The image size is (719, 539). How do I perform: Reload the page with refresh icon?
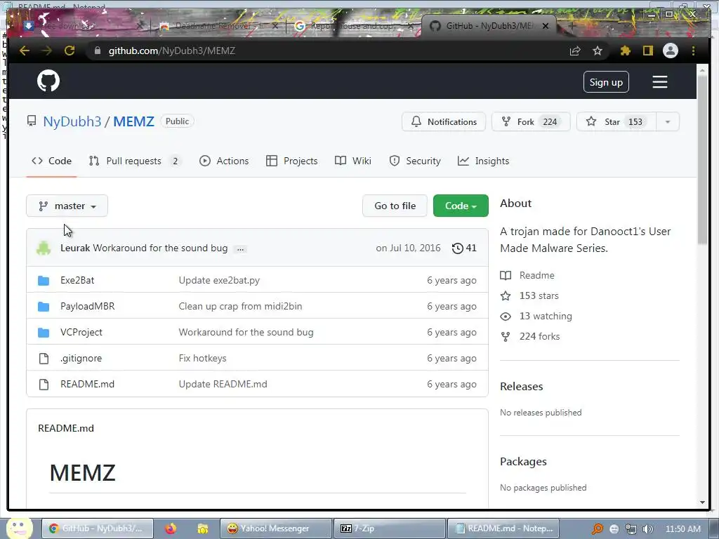point(70,51)
